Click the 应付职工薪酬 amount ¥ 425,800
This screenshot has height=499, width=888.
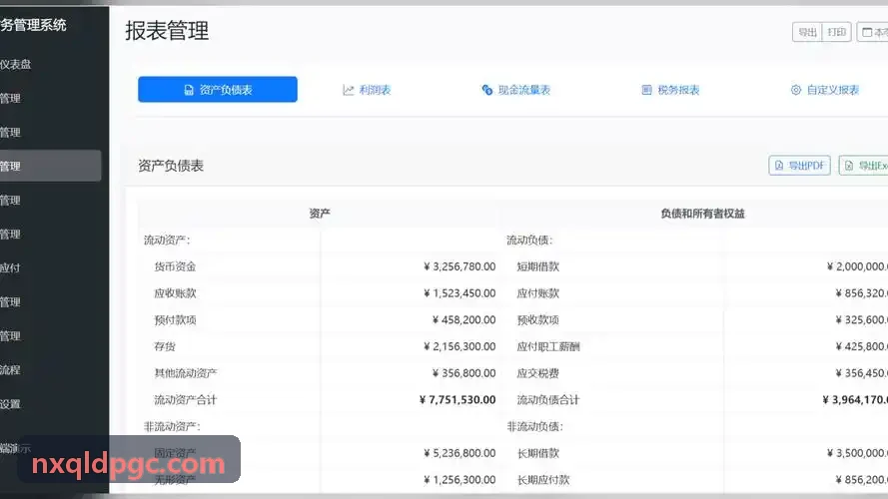pos(861,346)
